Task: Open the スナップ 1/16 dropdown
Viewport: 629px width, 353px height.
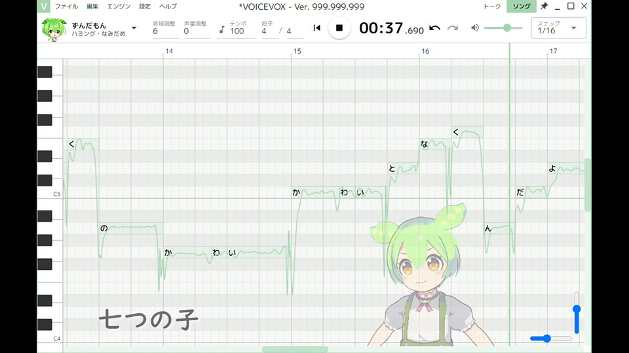Action: click(558, 27)
